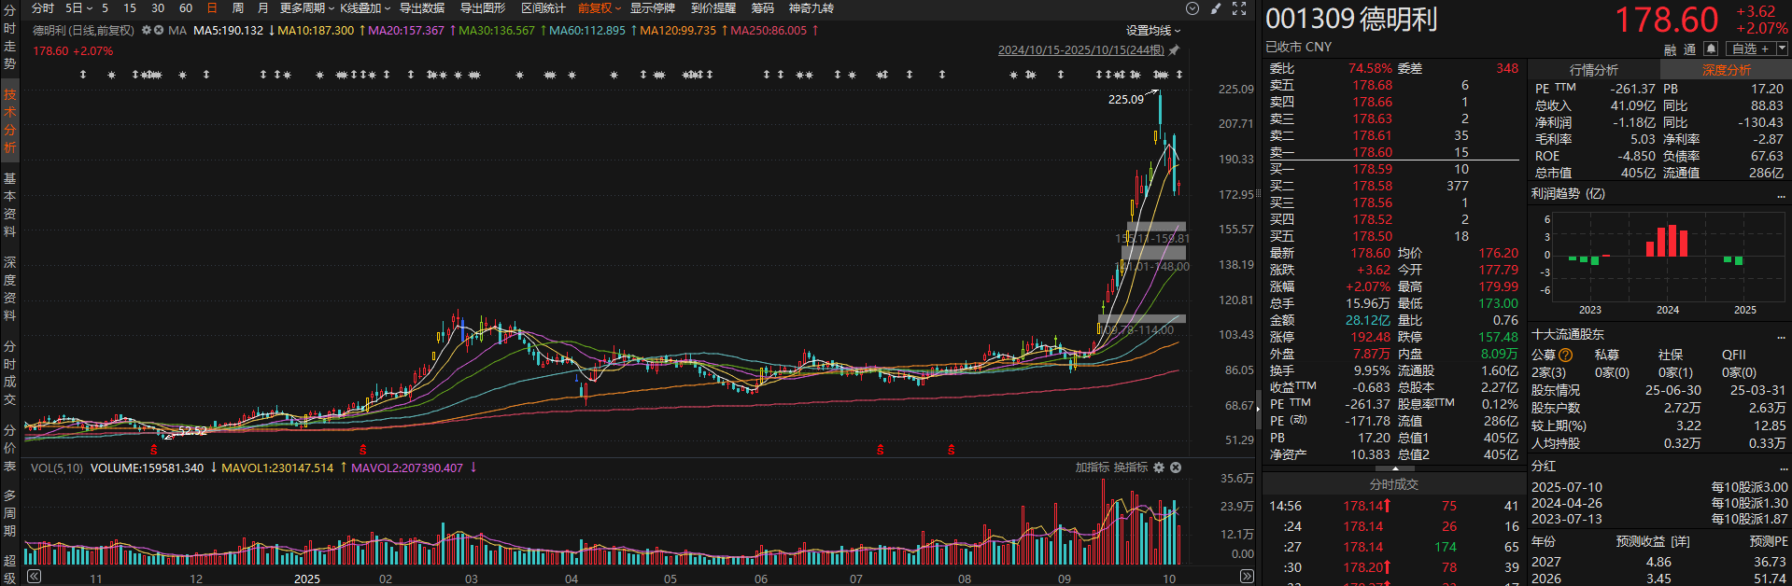The height and width of the screenshot is (586, 1792).
Task: Select the 周 weekly period tab
Action: click(238, 8)
